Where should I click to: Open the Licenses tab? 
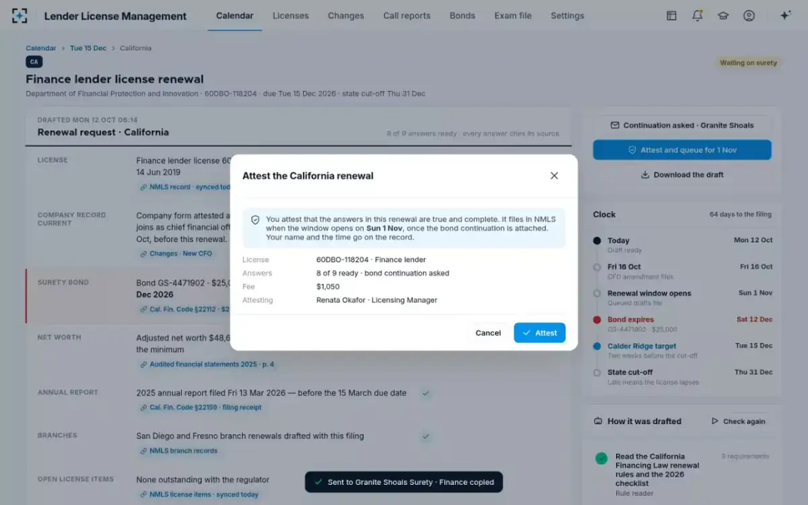pos(291,15)
